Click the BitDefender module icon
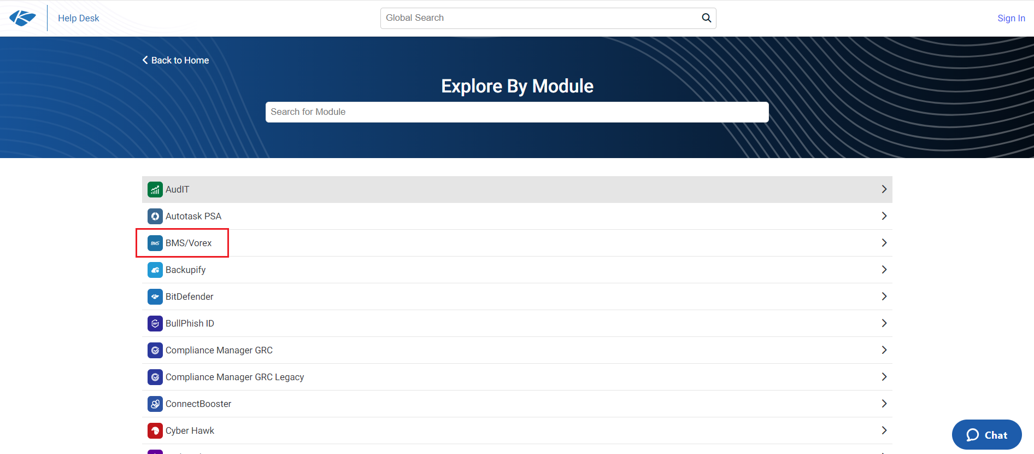 coord(155,297)
